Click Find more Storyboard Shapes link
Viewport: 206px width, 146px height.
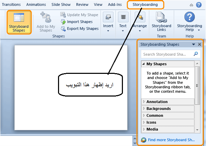coord(171,140)
